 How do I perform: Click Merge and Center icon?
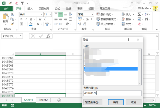point(70,19)
